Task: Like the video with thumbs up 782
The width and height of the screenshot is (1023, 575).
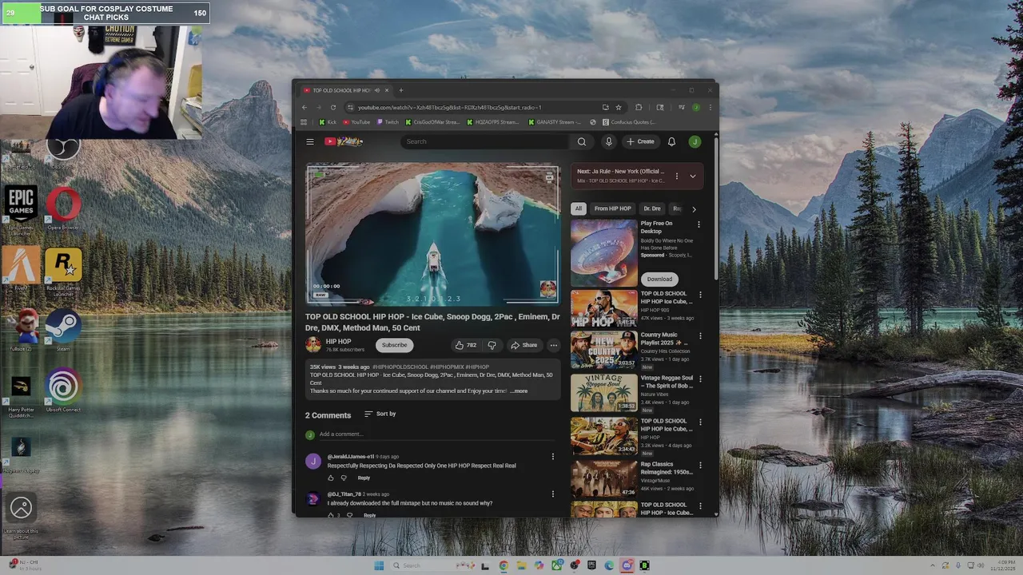Action: coord(465,345)
